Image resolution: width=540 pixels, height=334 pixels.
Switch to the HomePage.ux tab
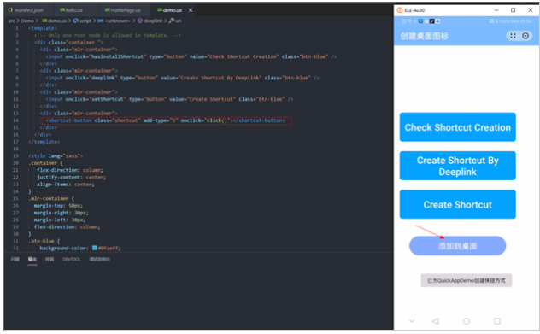tap(123, 10)
